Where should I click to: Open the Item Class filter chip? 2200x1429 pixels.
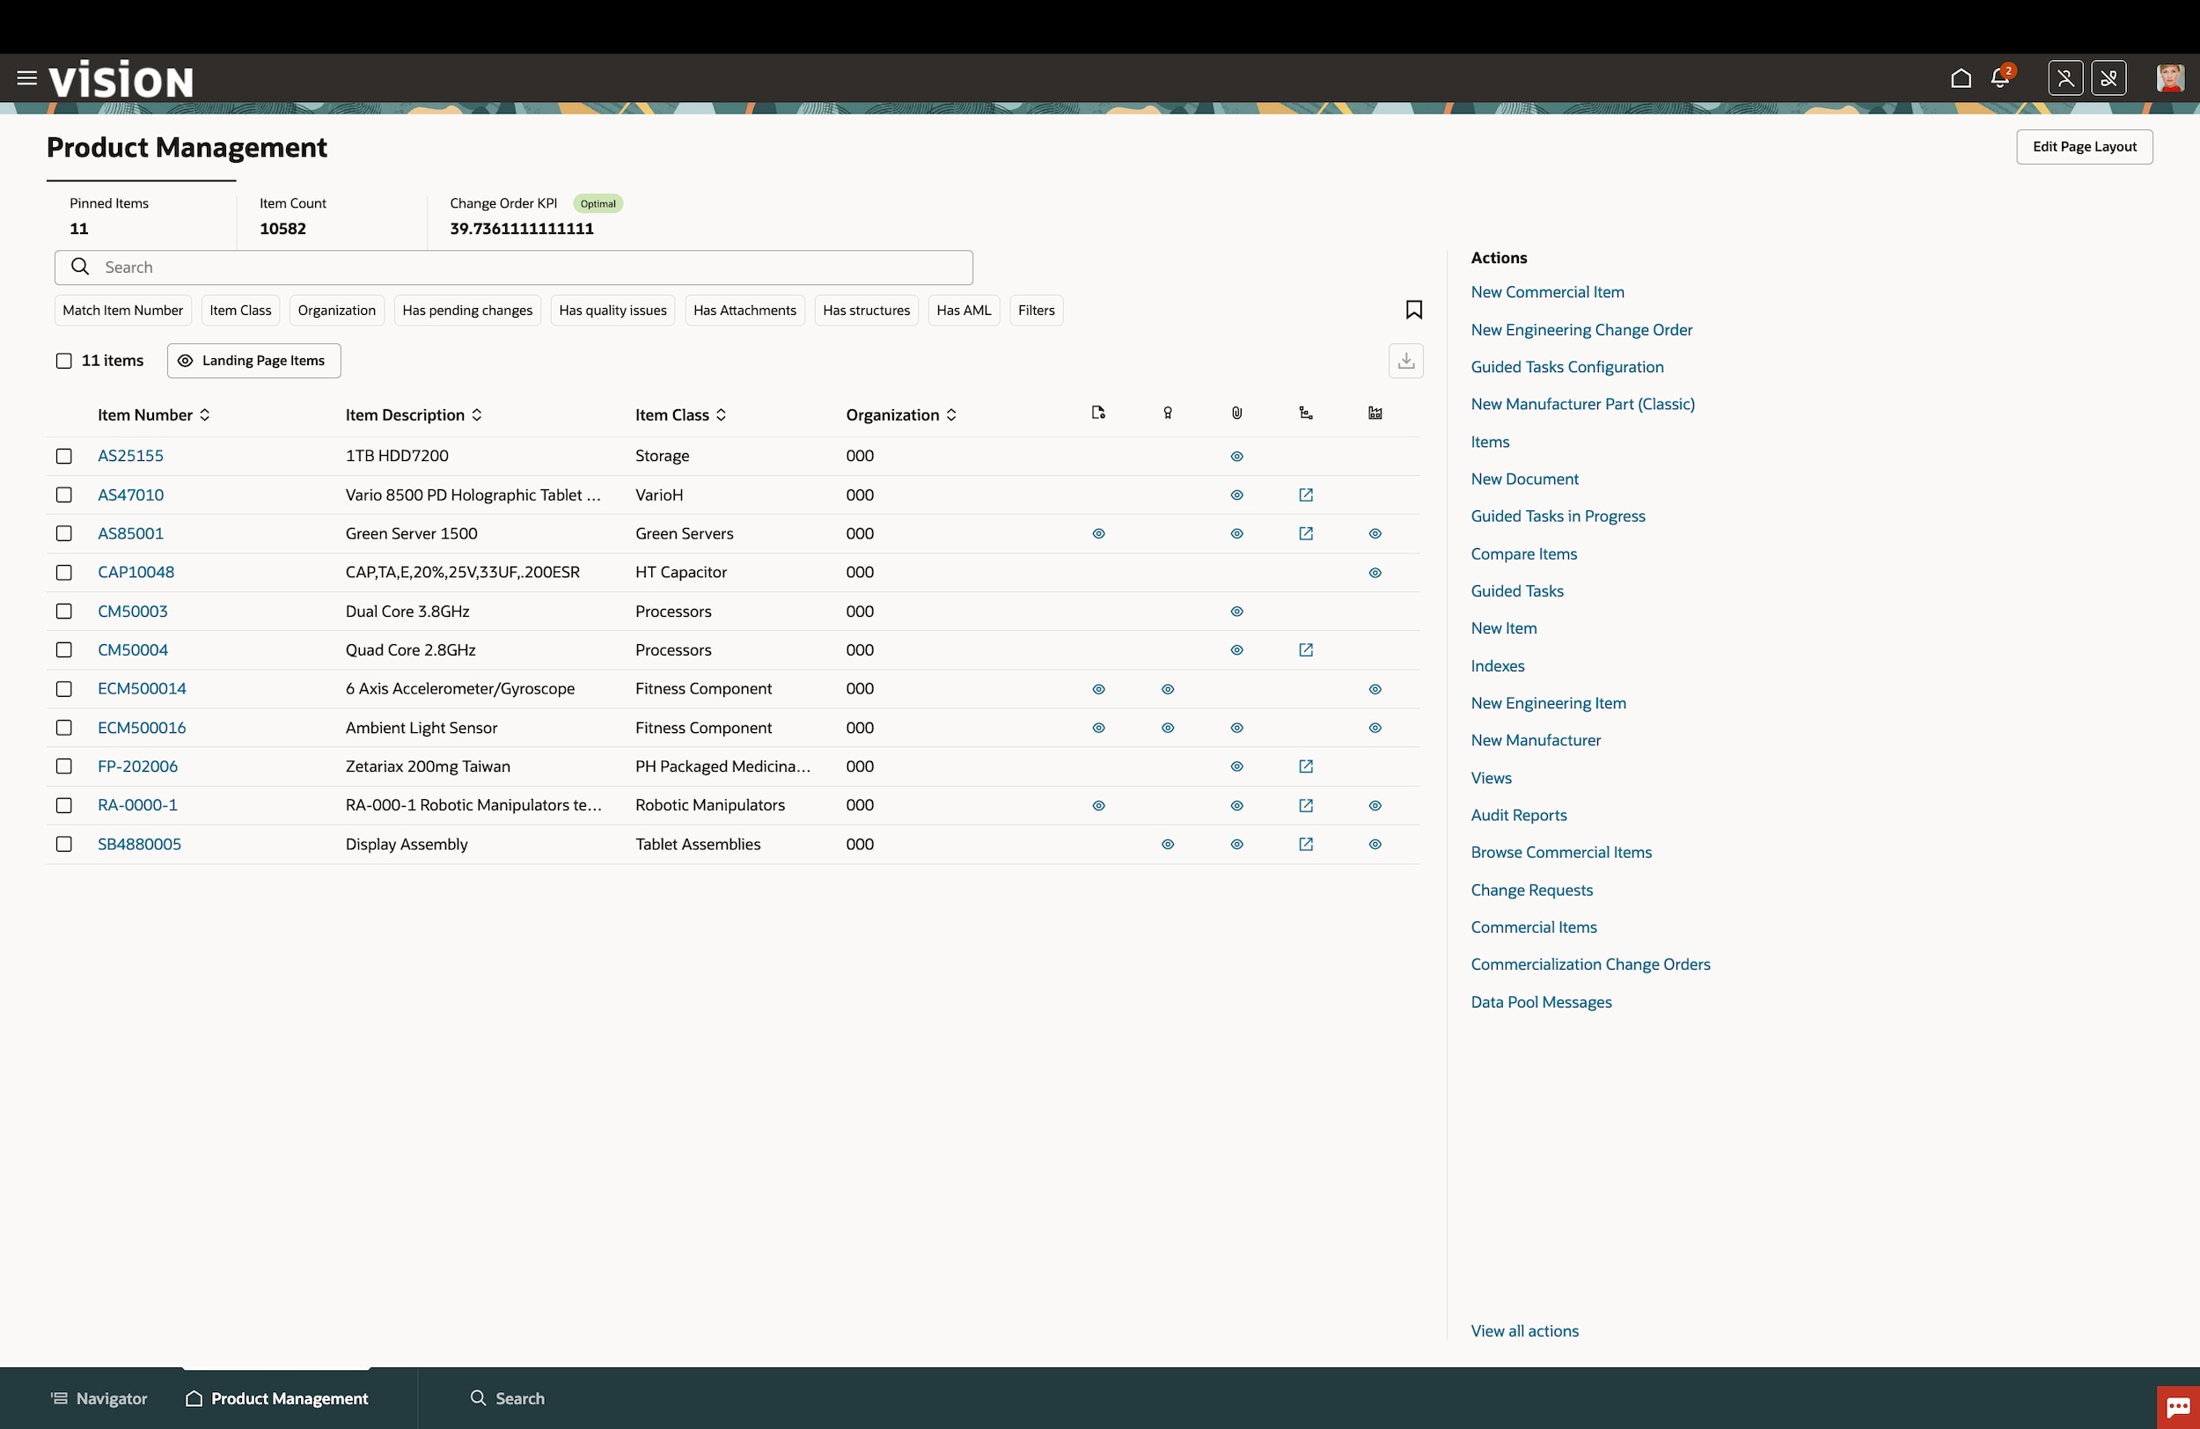pyautogui.click(x=240, y=311)
